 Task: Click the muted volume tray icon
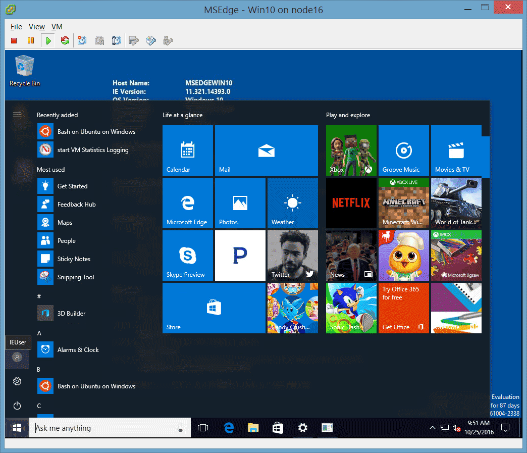[x=456, y=428]
